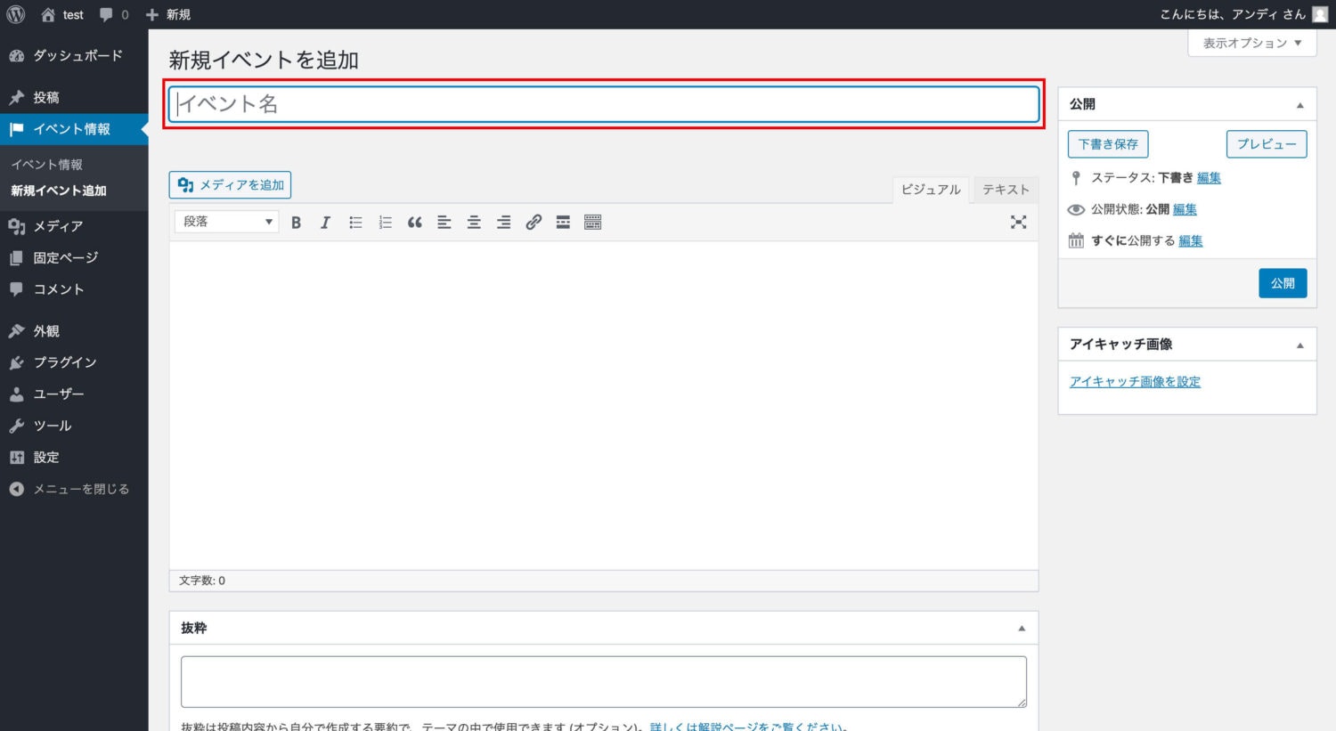Image resolution: width=1336 pixels, height=731 pixels.
Task: Edit the 公開状態 visibility setting
Action: click(1185, 209)
